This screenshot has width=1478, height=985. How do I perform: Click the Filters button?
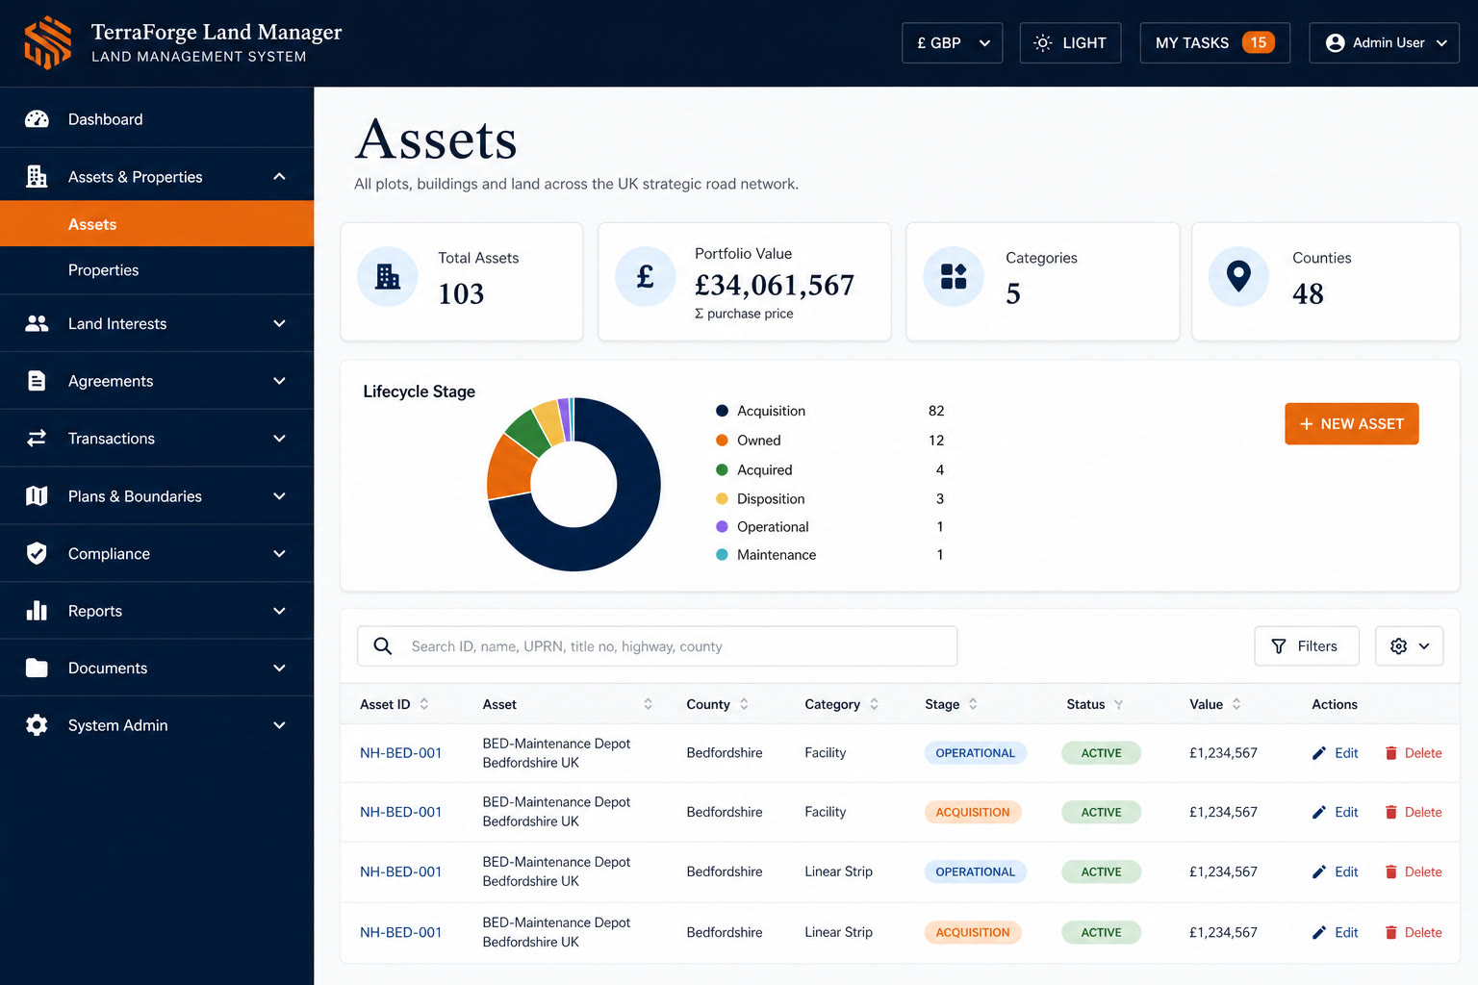[1306, 646]
